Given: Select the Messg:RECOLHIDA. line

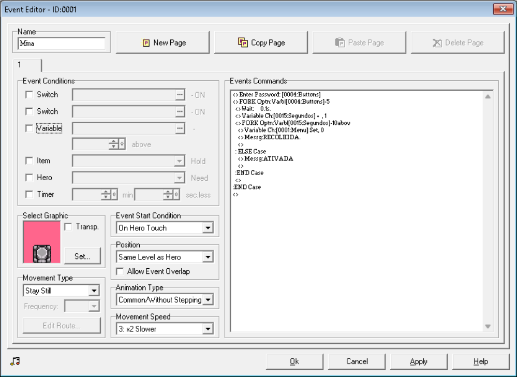Looking at the screenshot, I should pos(269,137).
